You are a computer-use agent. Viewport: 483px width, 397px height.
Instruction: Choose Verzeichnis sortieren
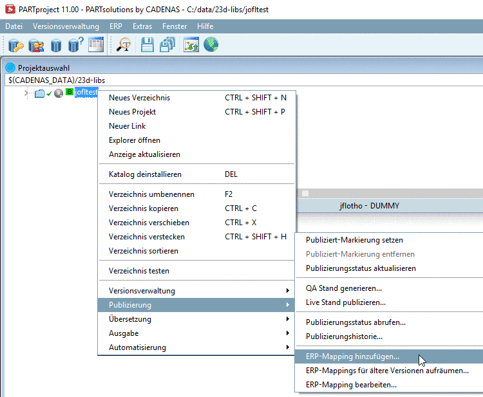[x=196, y=251]
